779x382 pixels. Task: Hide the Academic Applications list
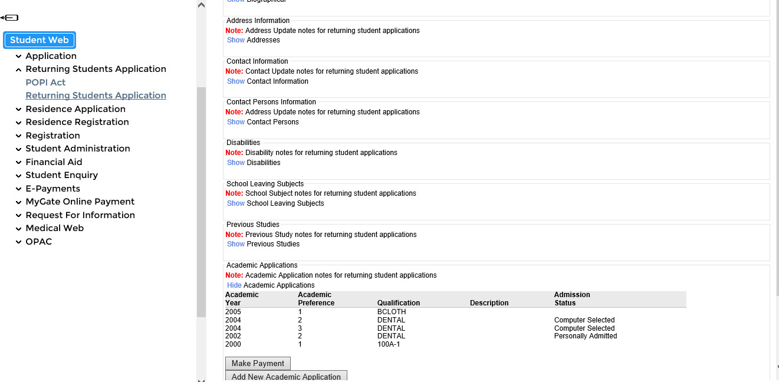pyautogui.click(x=234, y=285)
